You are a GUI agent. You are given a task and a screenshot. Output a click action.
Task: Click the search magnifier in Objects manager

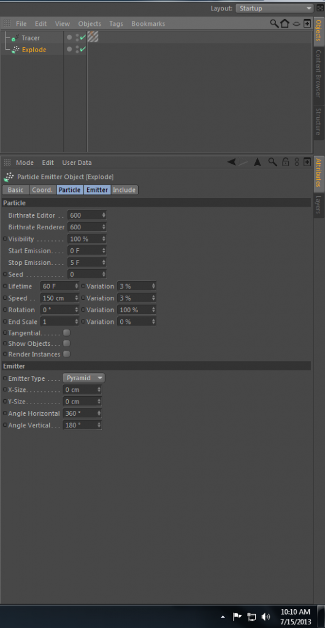click(274, 24)
